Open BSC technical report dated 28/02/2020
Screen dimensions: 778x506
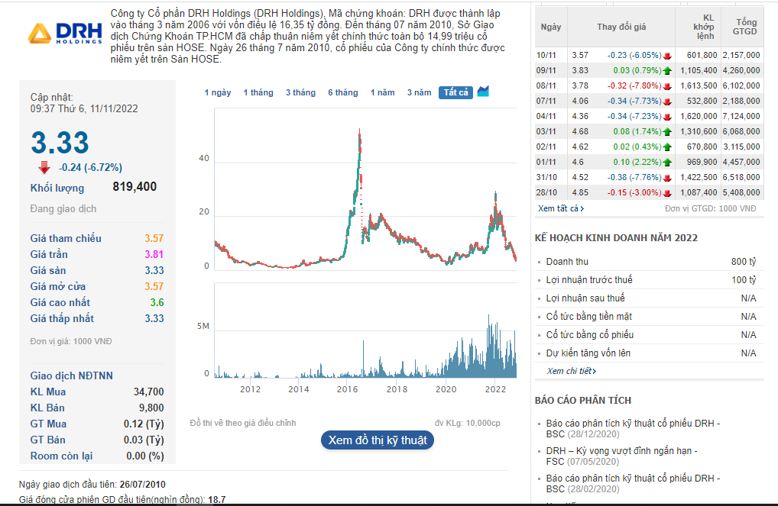633,483
